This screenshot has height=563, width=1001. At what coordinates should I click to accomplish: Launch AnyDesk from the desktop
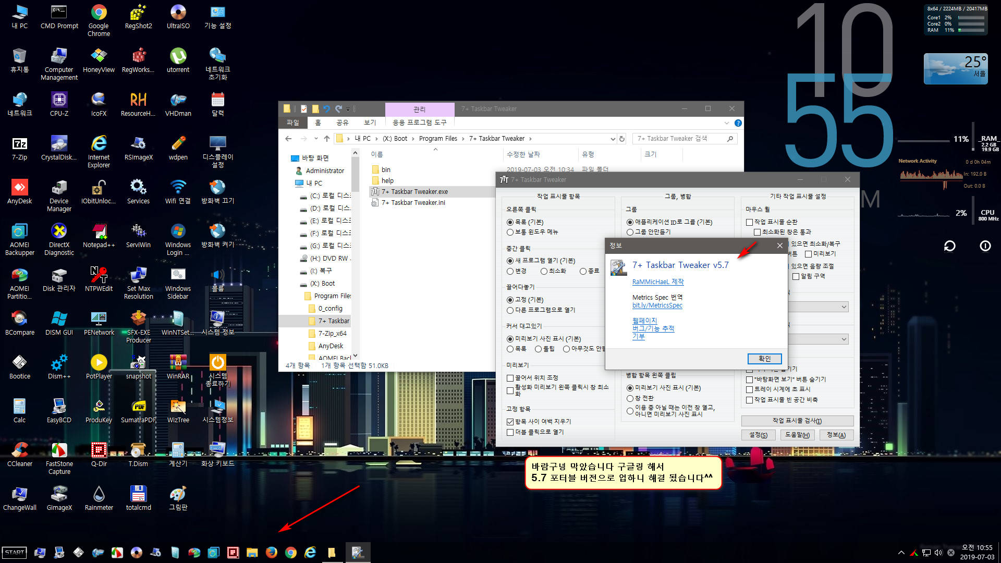point(19,192)
